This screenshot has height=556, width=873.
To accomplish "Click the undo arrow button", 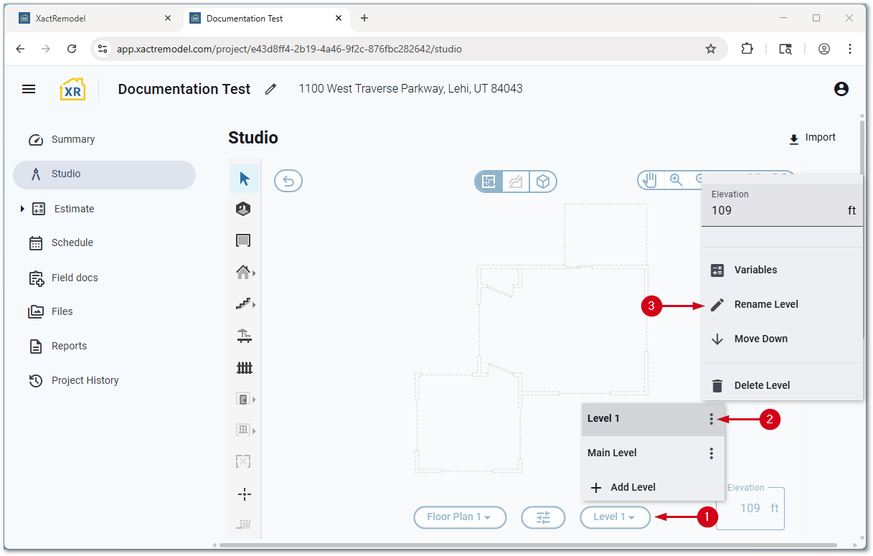I will [288, 182].
